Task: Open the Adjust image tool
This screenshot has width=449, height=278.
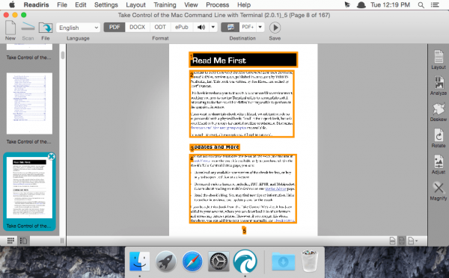Action: click(439, 161)
